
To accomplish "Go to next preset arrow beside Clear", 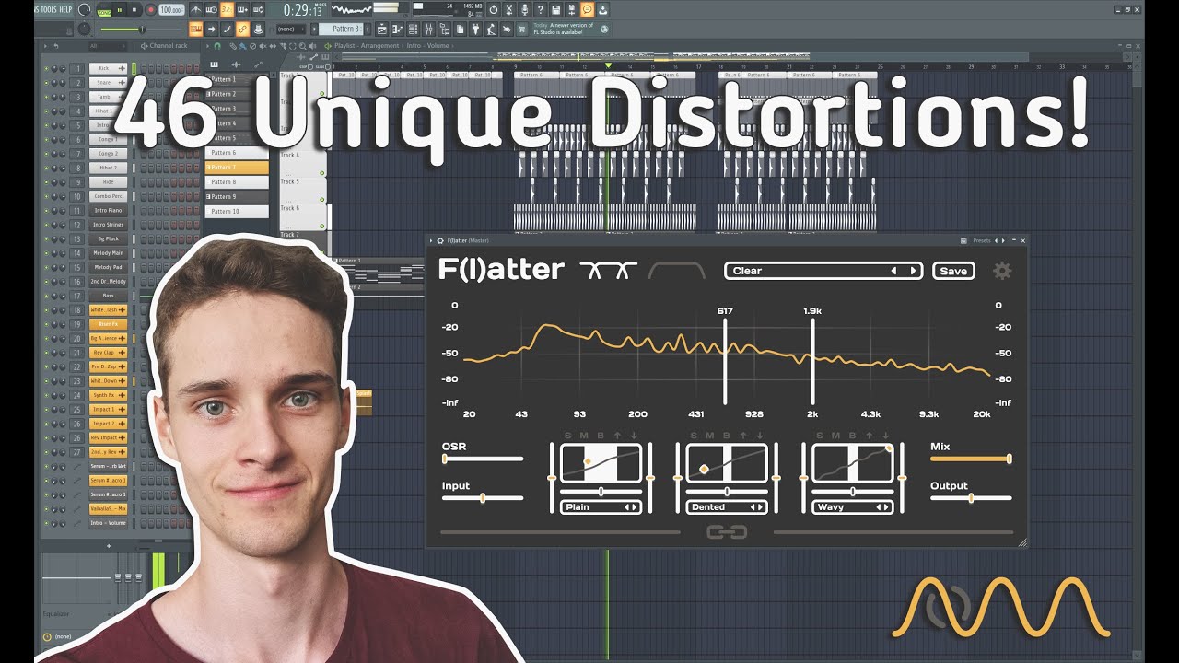I will [913, 271].
